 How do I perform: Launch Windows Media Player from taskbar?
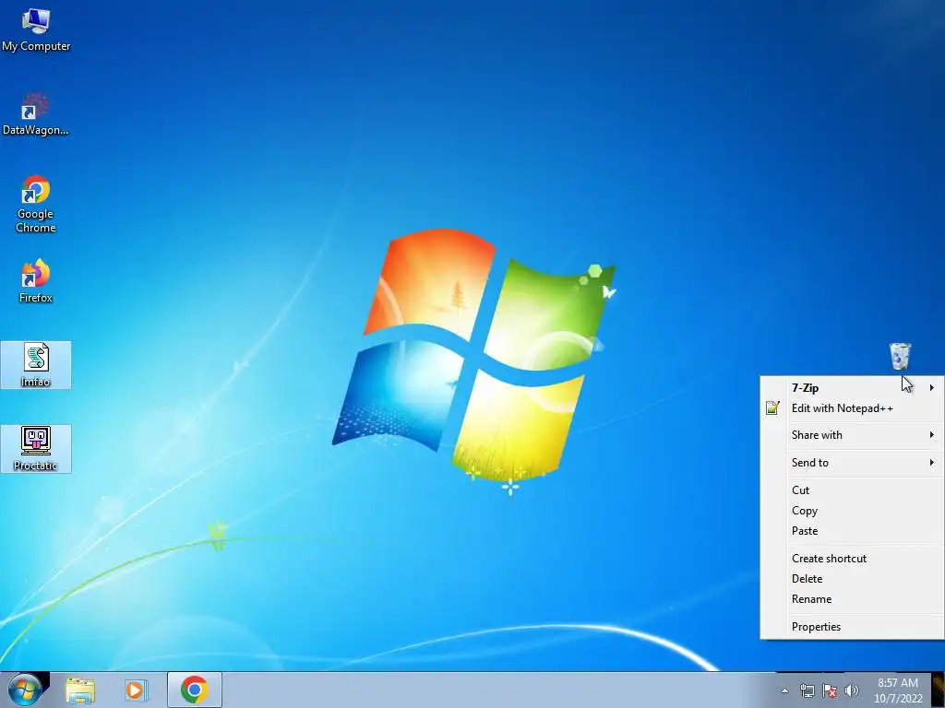(137, 690)
